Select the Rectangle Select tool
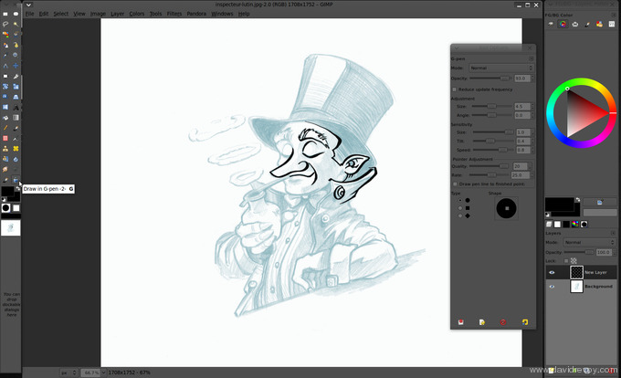 [5, 14]
